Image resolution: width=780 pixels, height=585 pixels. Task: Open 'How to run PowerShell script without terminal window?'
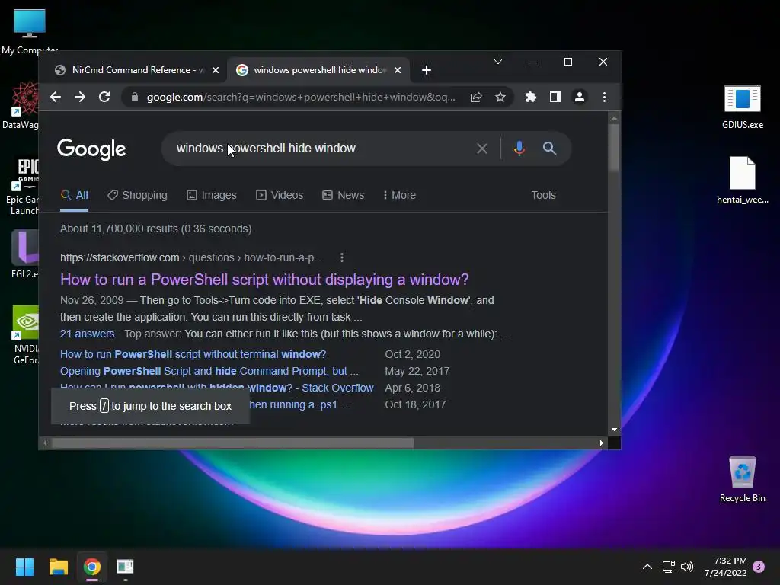(193, 354)
